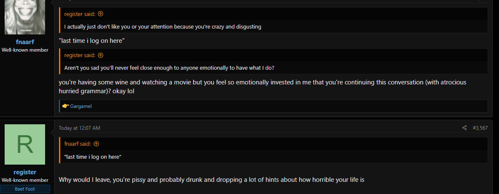Click 'register said:' above the 'Aren't you sad' quote
The image size is (499, 194).
[x=80, y=55]
